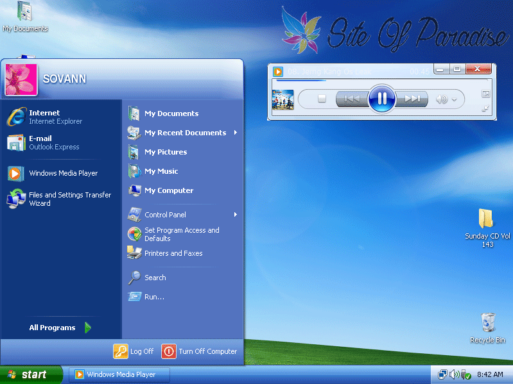Select Windows Media Player taskbar button
513x384 pixels.
(119, 374)
